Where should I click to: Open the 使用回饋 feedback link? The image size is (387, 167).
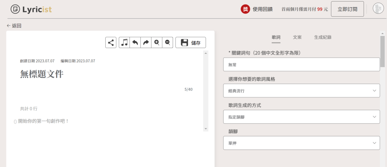[x=262, y=9]
